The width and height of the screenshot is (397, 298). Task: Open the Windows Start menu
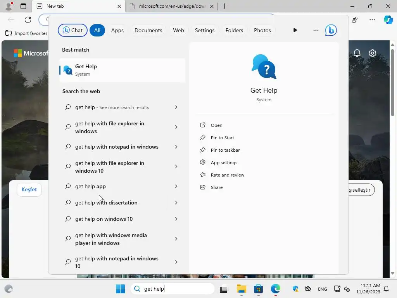pyautogui.click(x=120, y=289)
